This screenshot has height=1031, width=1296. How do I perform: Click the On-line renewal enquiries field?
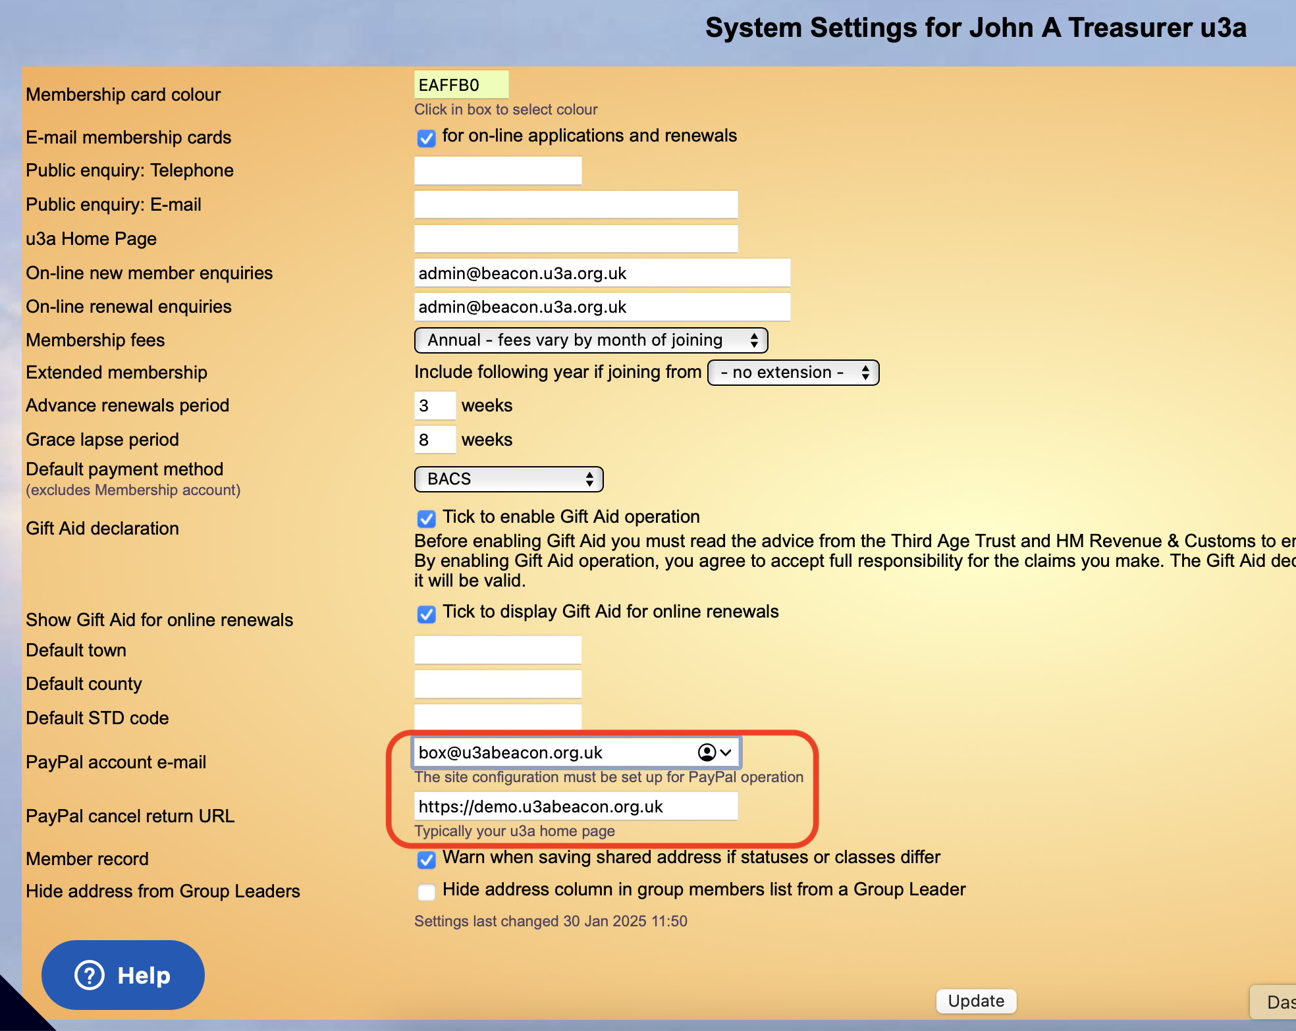602,307
